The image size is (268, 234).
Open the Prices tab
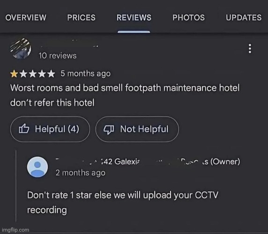[x=82, y=18]
